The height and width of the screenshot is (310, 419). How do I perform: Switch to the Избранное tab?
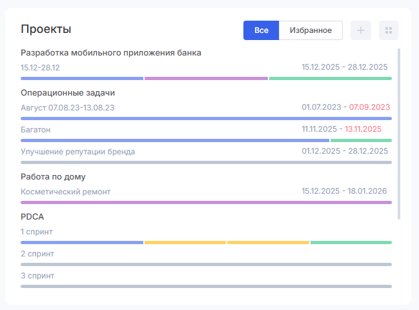click(x=311, y=30)
